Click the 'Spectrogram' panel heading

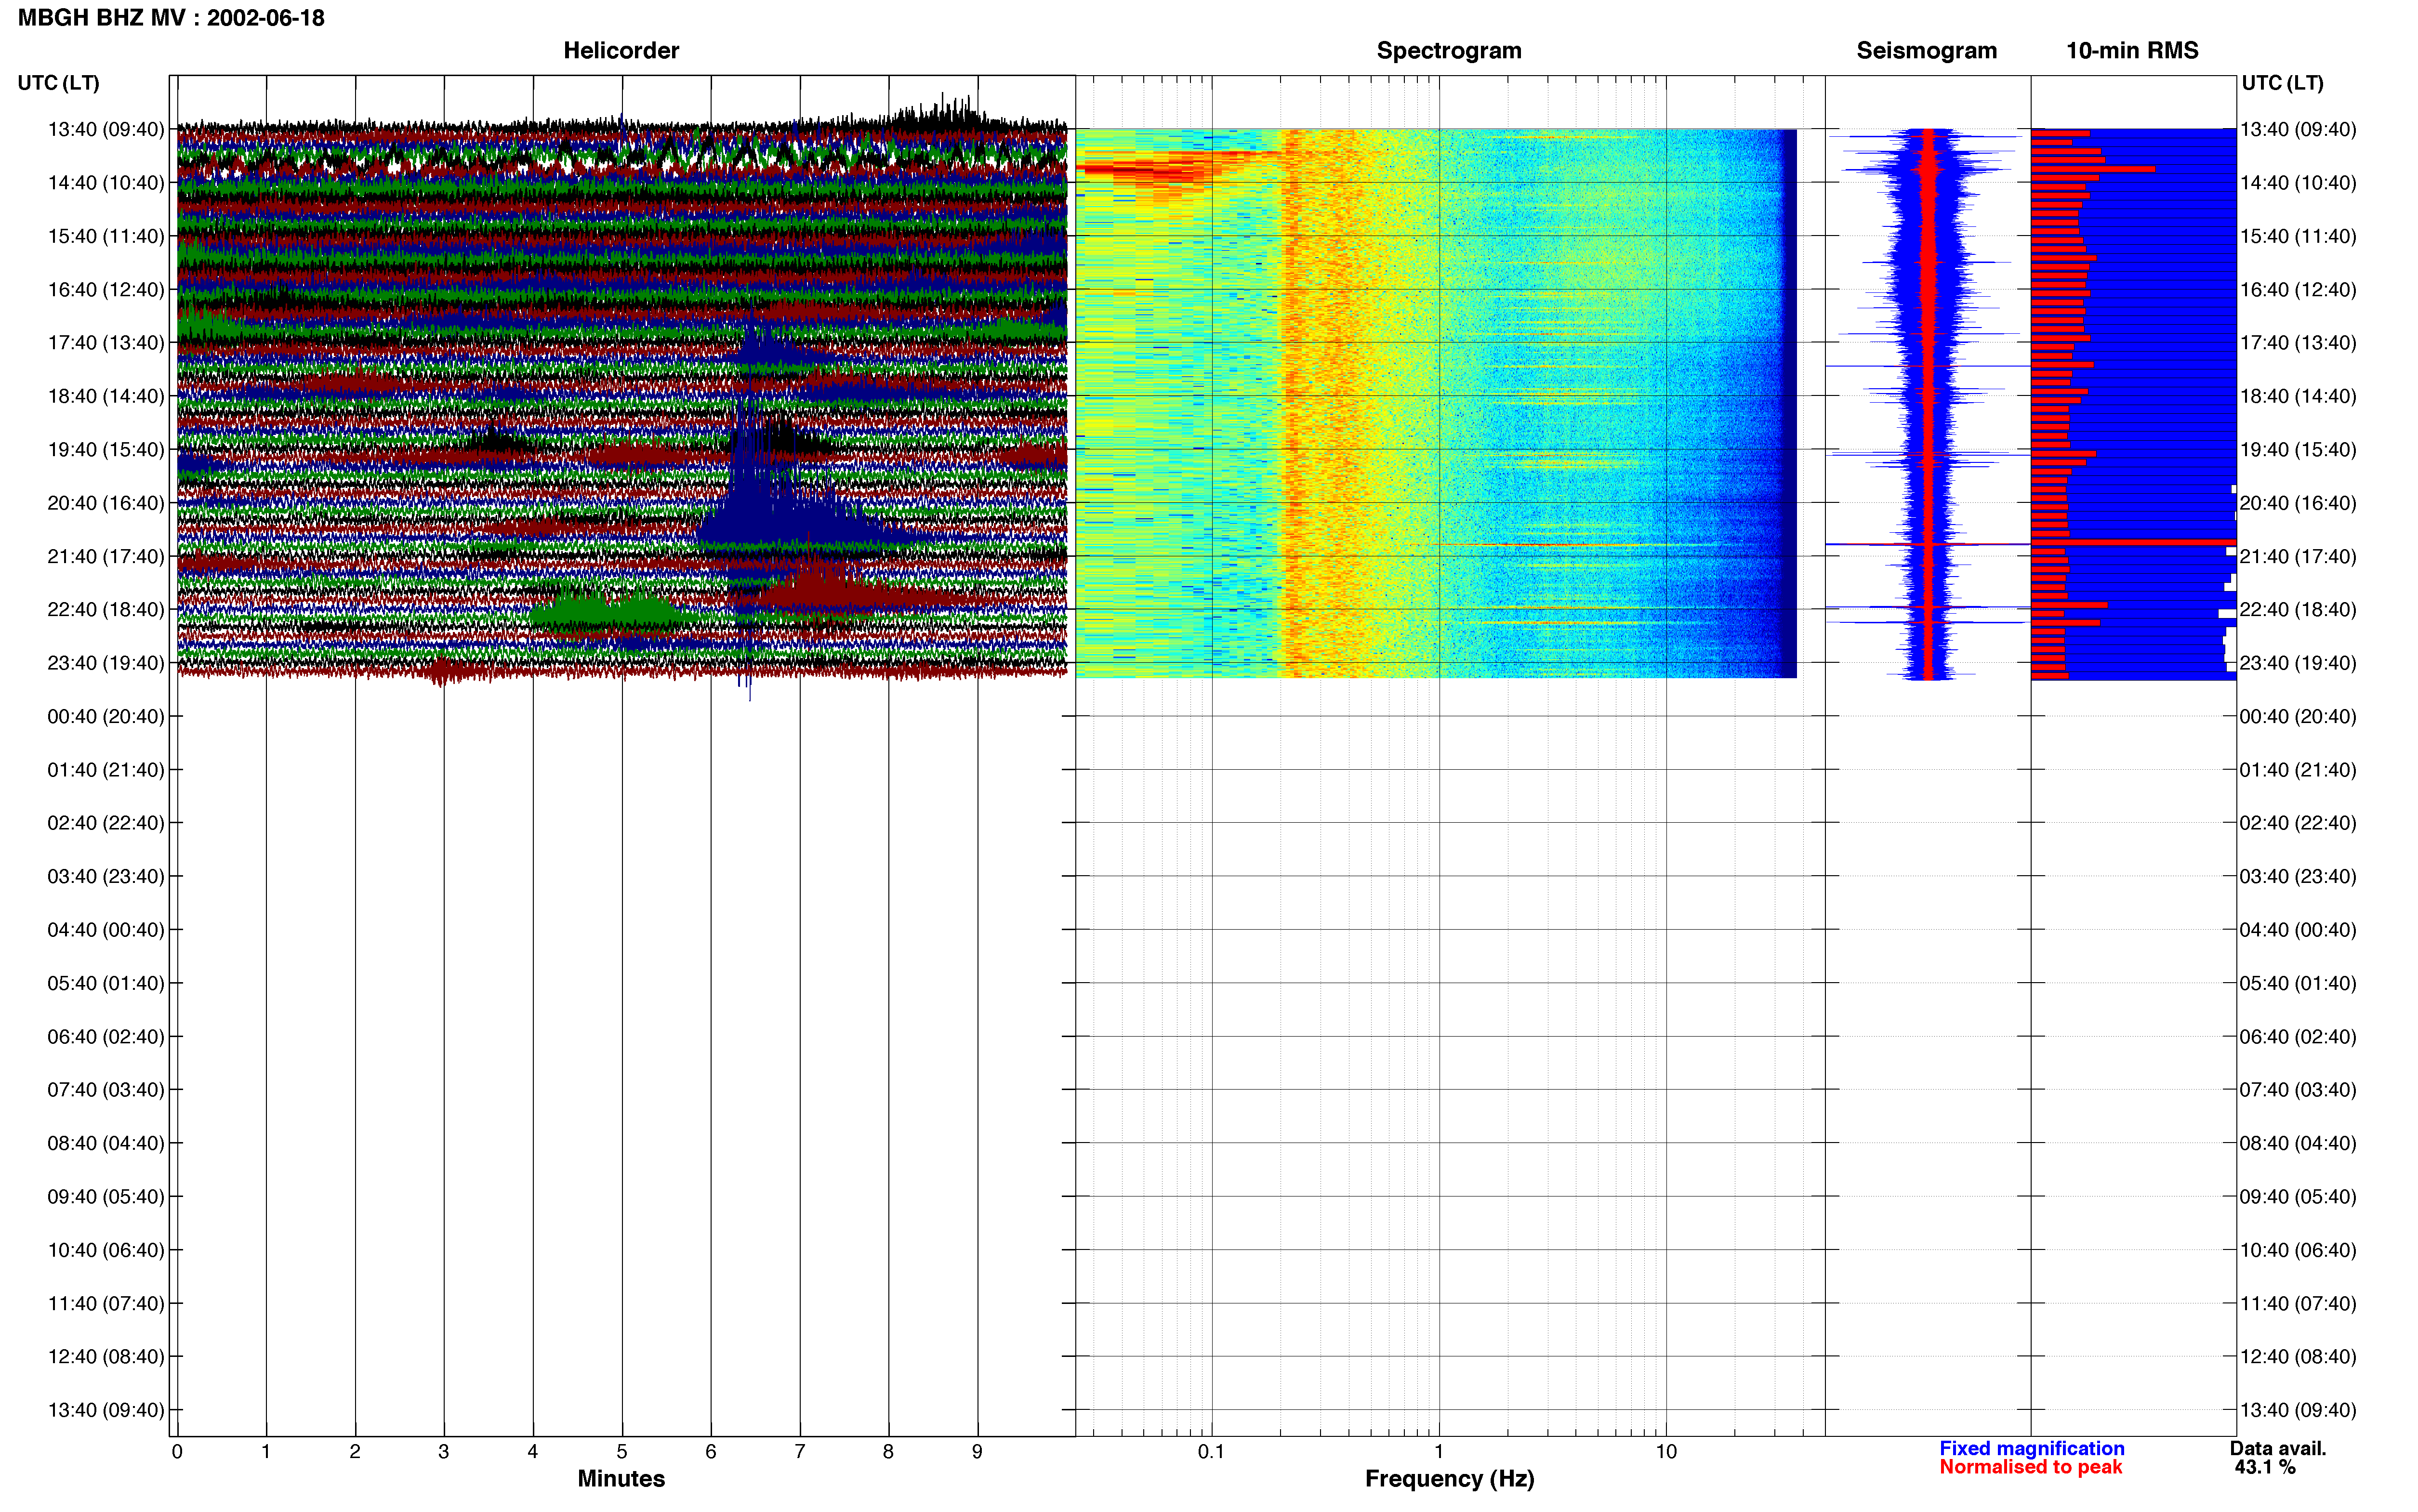(1449, 51)
